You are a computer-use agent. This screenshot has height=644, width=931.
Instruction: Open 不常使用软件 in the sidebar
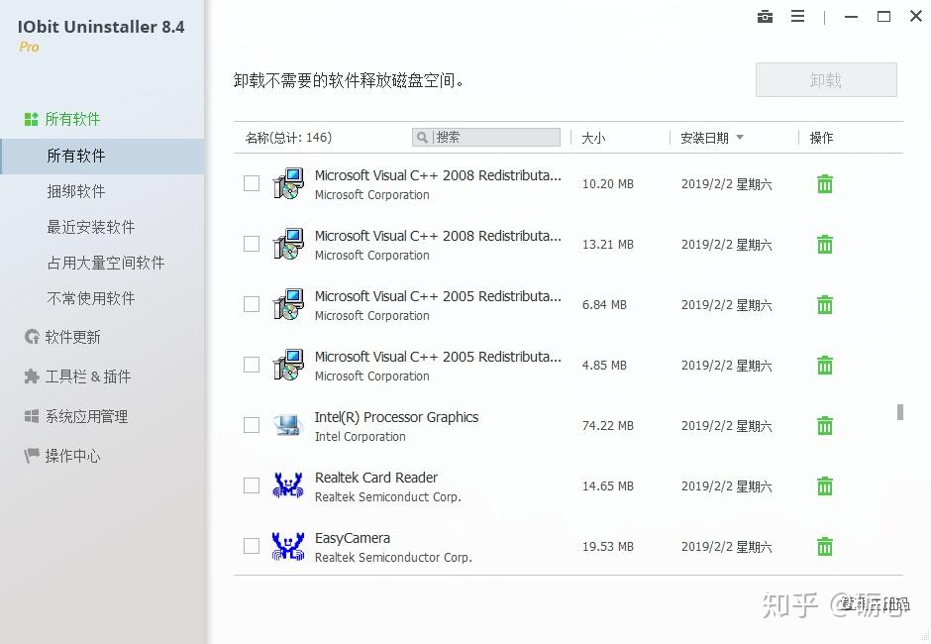pyautogui.click(x=91, y=298)
